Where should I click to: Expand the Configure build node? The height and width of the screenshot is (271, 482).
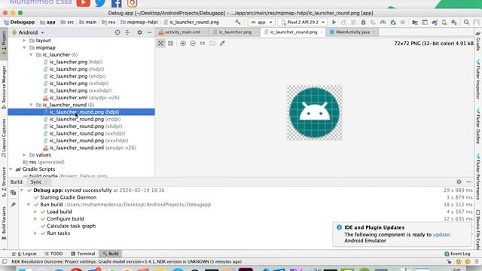pyautogui.click(x=35, y=219)
